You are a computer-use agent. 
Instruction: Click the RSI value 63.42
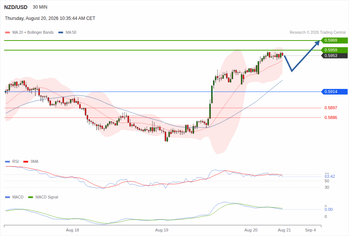coord(329,176)
